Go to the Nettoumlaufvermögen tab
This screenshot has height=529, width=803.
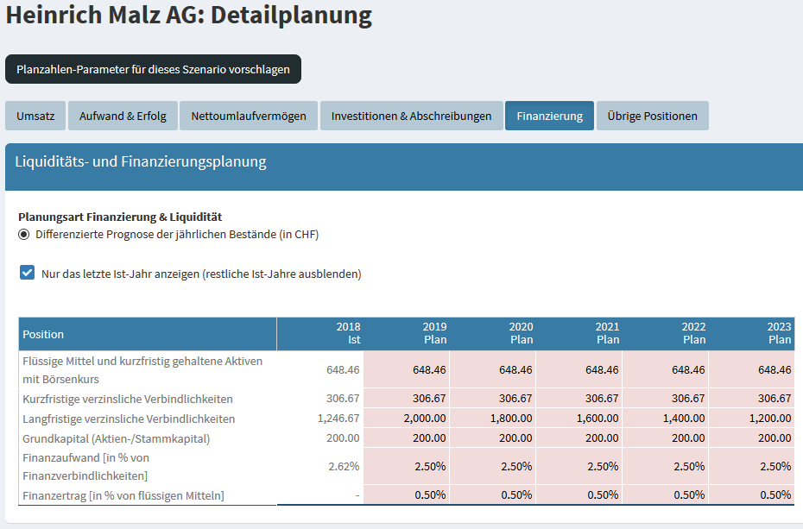(249, 116)
